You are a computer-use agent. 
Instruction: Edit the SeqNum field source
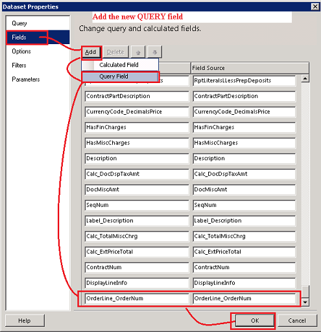click(x=244, y=205)
